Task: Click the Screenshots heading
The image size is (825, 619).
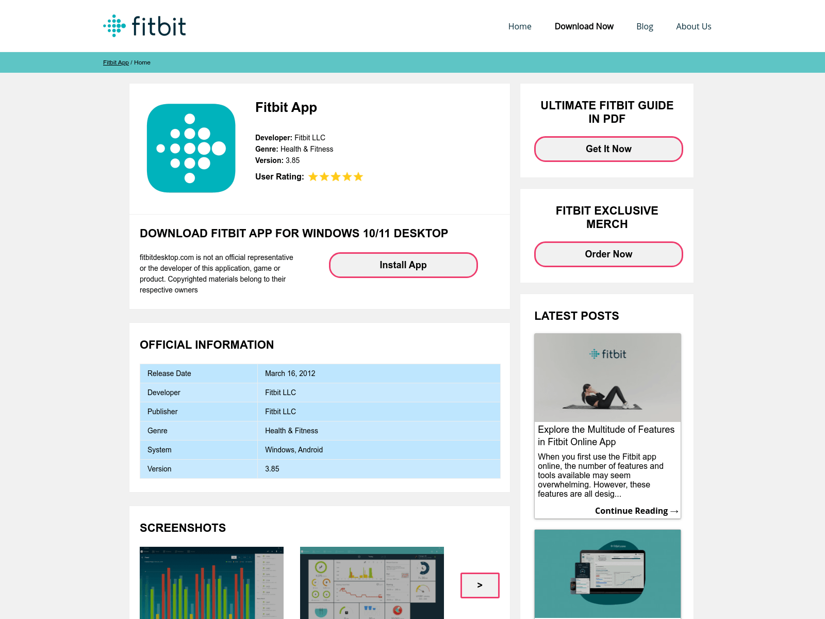Action: point(183,528)
